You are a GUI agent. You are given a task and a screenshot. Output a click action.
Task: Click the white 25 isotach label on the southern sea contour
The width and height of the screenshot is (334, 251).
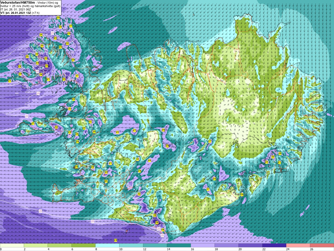[x=93, y=221]
